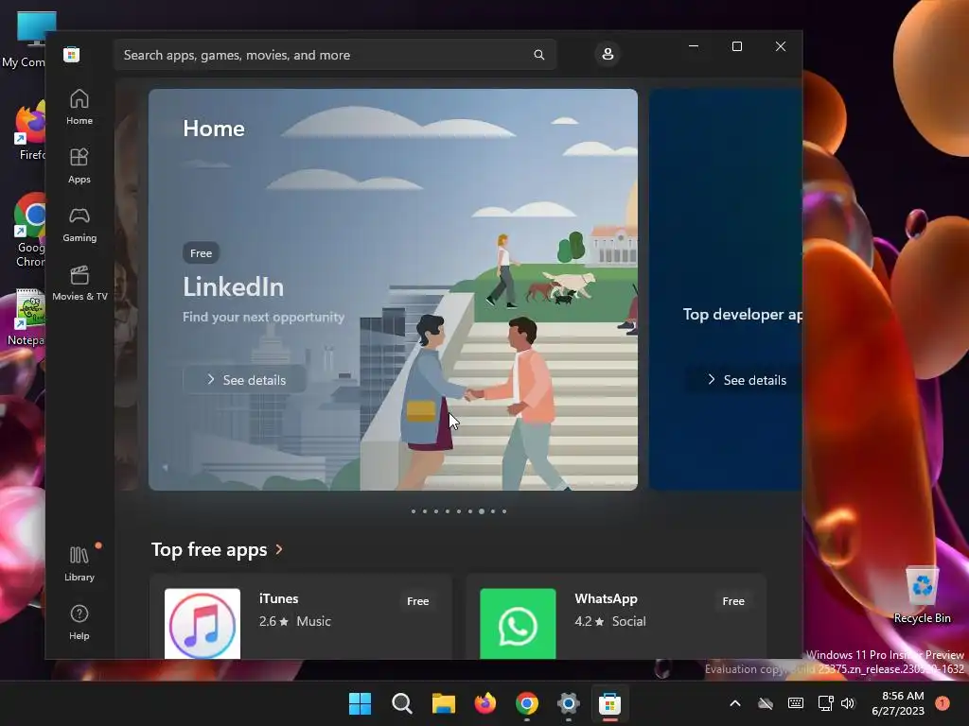Open the Top developer apps card
The image size is (969, 726).
726,289
